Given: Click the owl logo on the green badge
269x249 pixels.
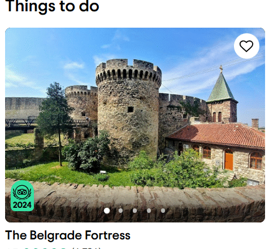Looking at the screenshot, I should 22,192.
